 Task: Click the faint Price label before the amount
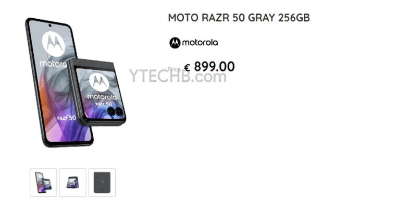point(174,69)
